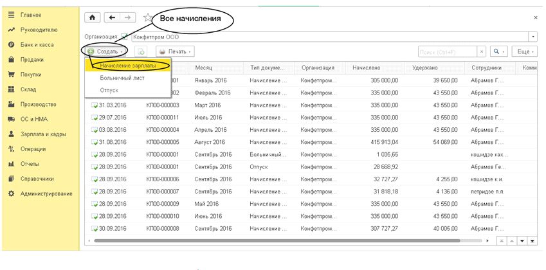The width and height of the screenshot is (546, 270).
Task: Clear the search field with X
Action: tap(482, 51)
